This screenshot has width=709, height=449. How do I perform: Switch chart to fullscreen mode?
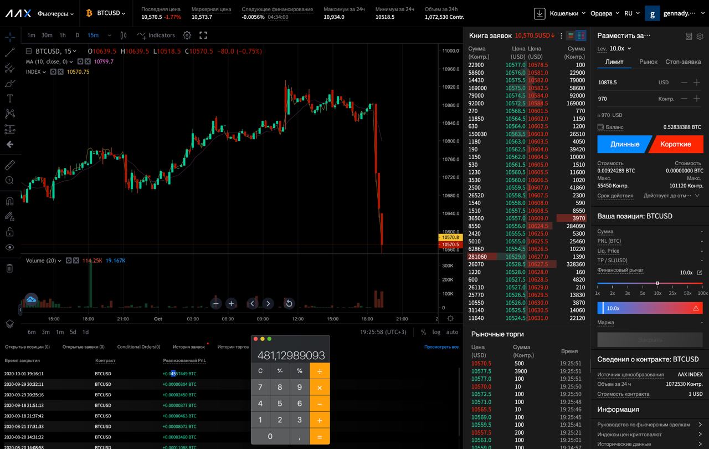click(x=203, y=35)
